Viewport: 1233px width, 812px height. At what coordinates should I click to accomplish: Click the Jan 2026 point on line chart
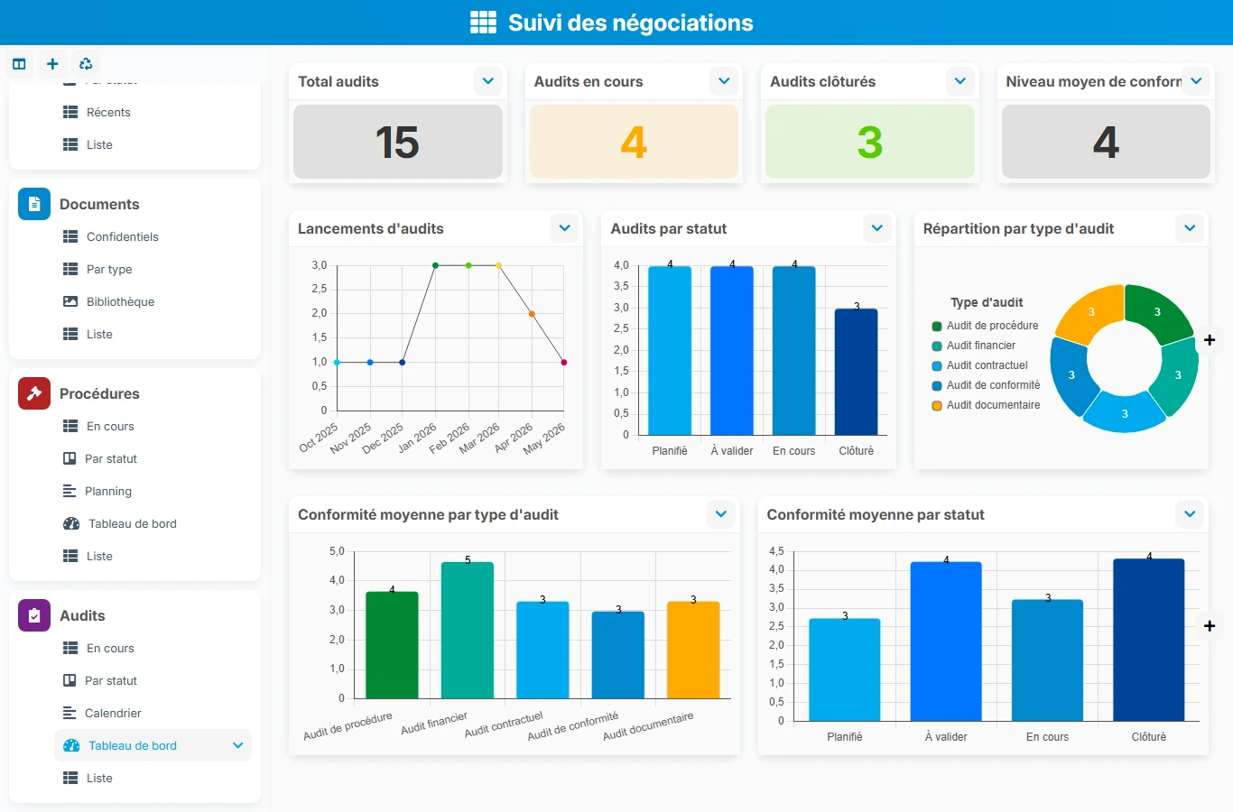[435, 265]
